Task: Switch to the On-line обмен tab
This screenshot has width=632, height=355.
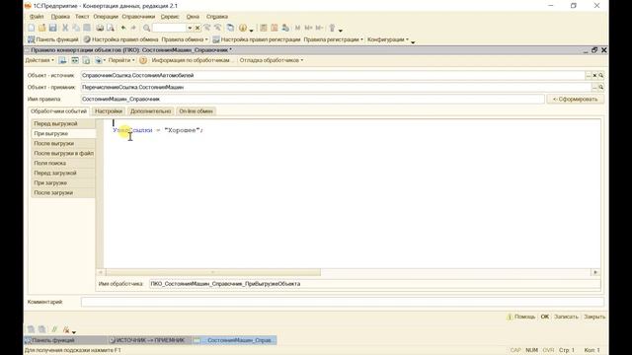Action: (196, 111)
